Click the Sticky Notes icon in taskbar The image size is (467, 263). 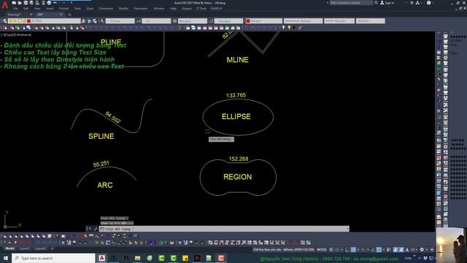(185, 258)
